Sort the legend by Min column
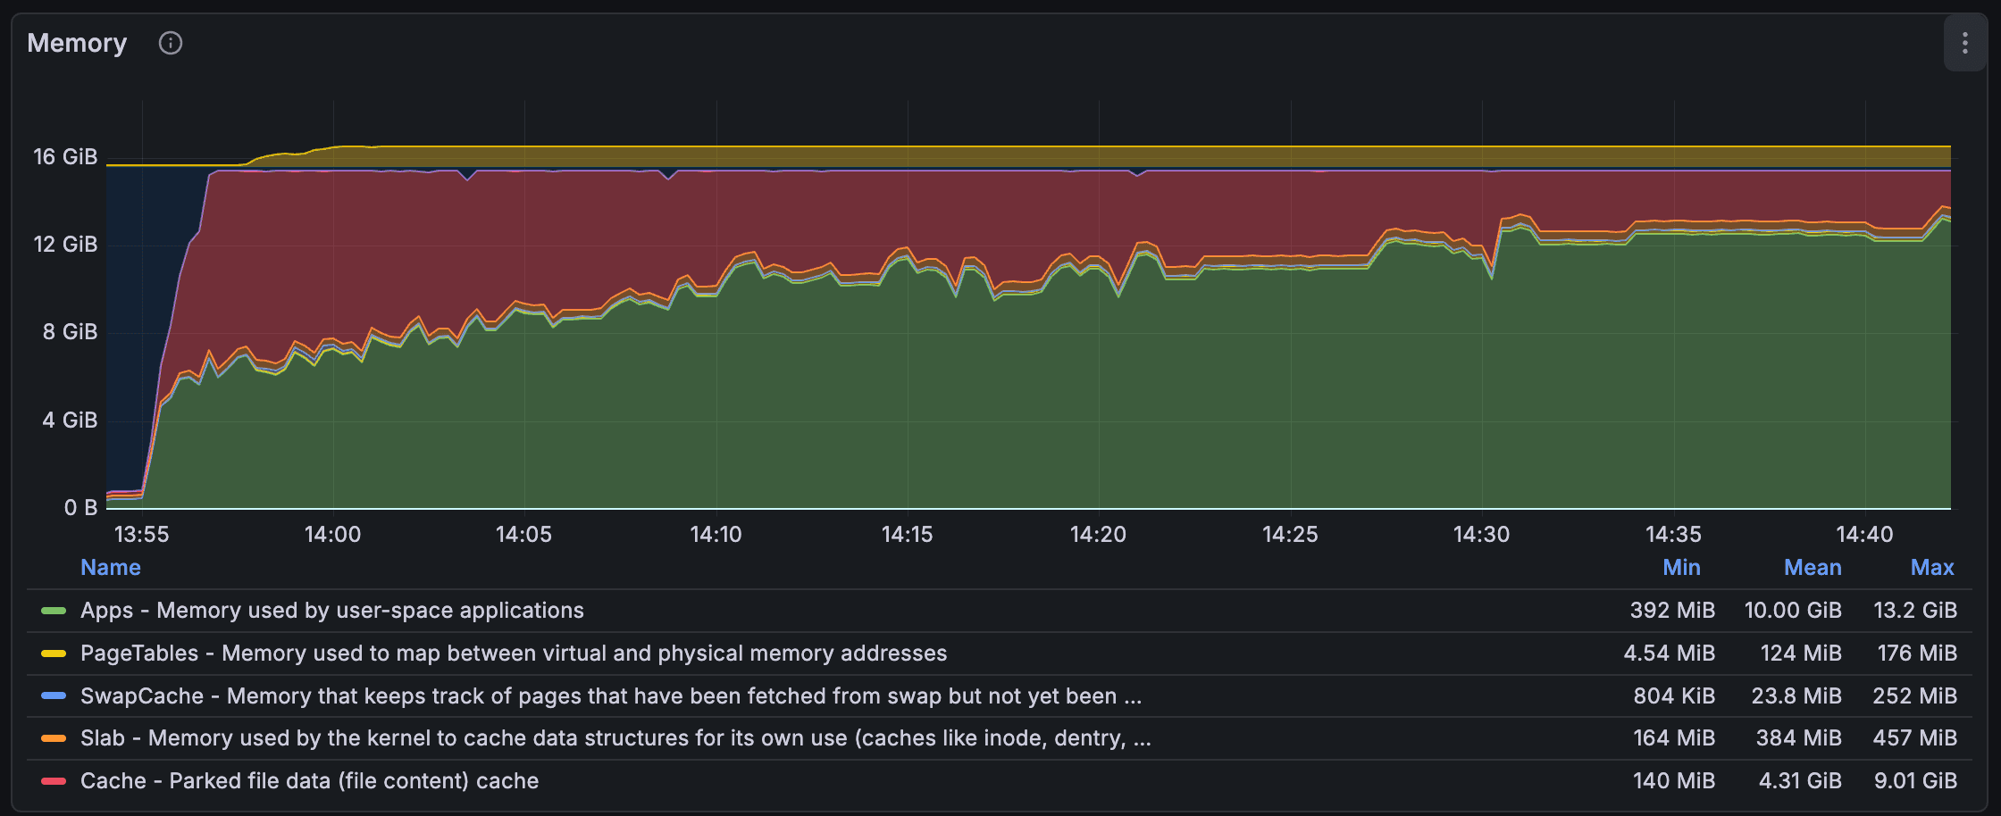This screenshot has width=2001, height=816. click(1682, 567)
